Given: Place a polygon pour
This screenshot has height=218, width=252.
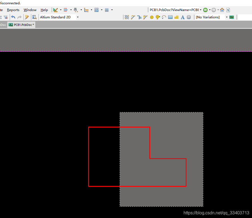Looking at the screenshot, I should 176,17.
